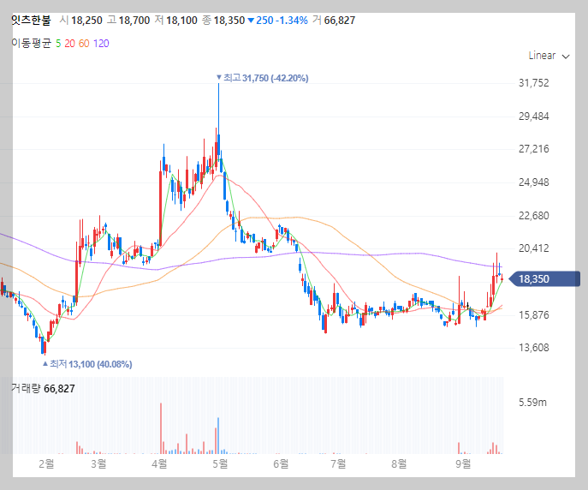Image resolution: width=588 pixels, height=490 pixels.
Task: Click the opening price 18,250 in header
Action: pos(86,21)
